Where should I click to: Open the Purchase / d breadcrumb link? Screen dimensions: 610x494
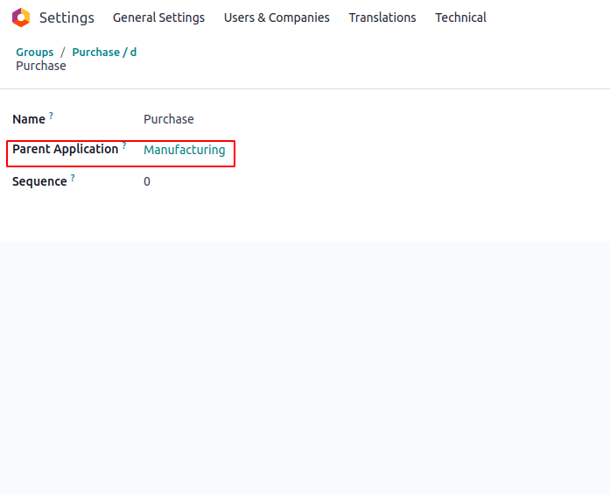[x=104, y=53]
